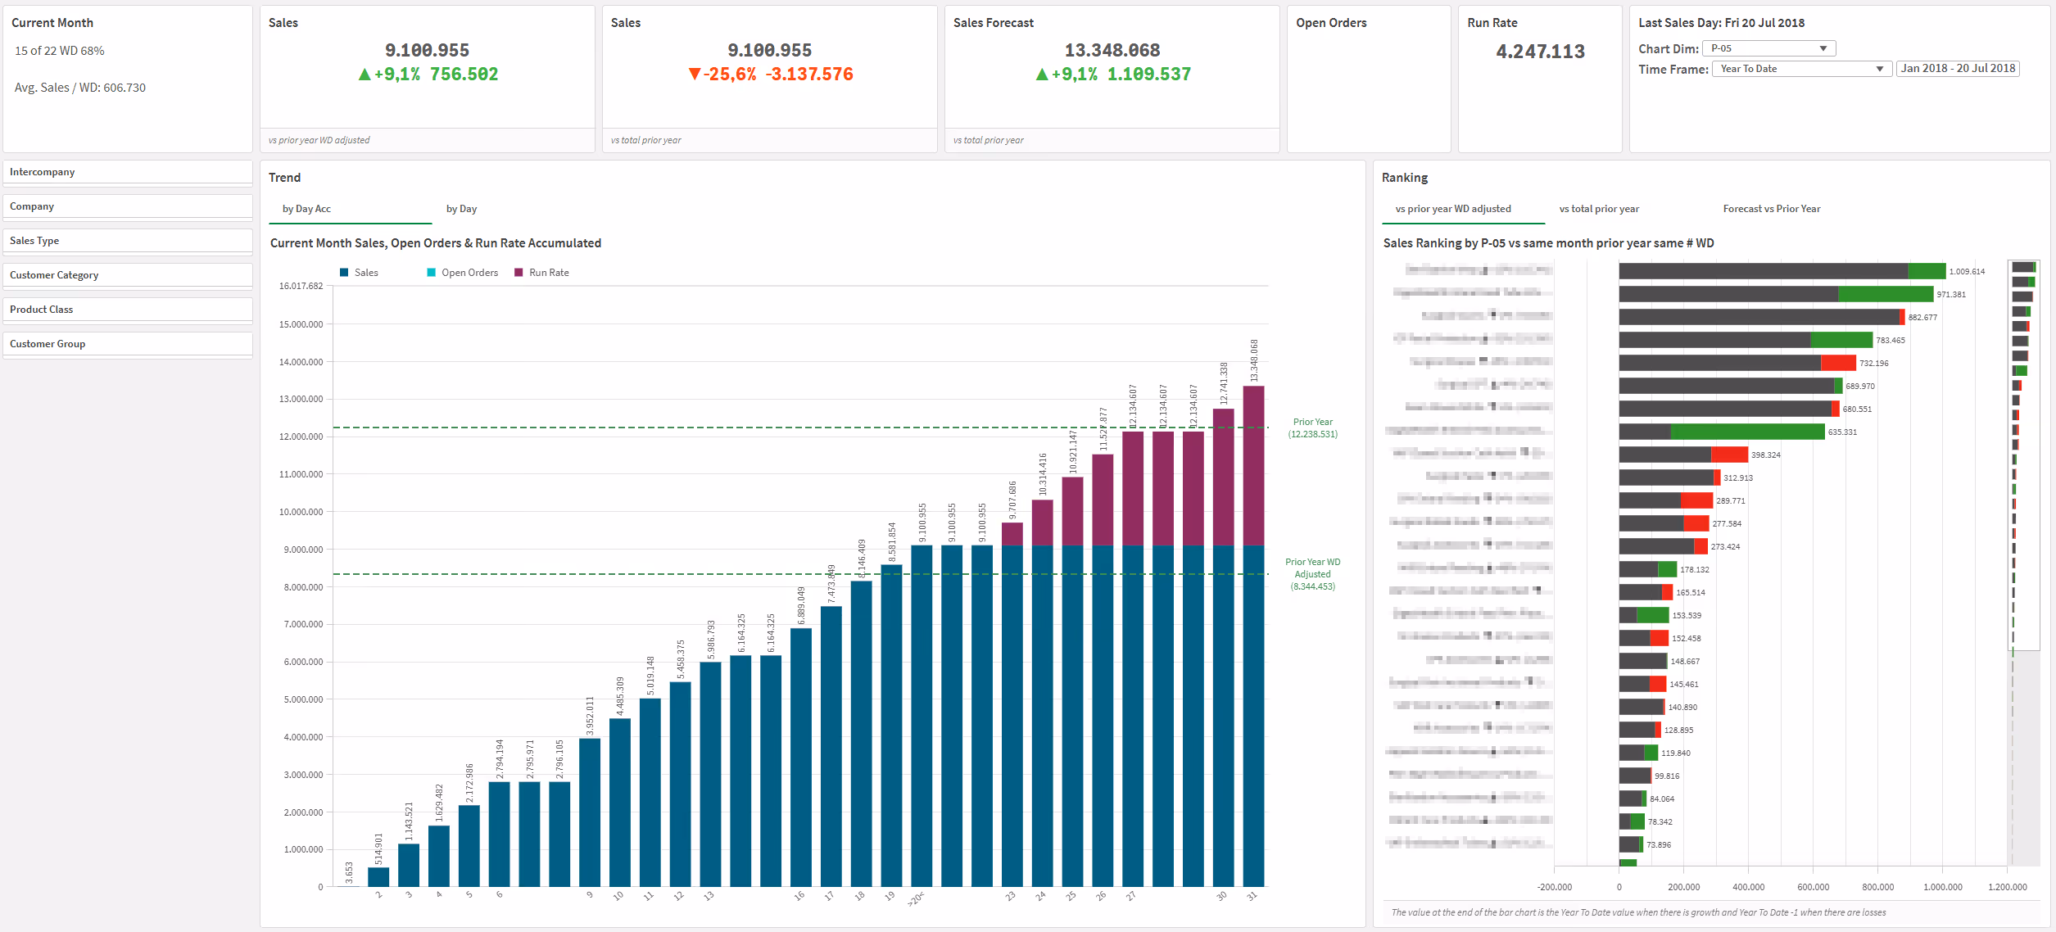Click green up triangle beside +9,1% Sales
This screenshot has width=2056, height=932.
[365, 75]
